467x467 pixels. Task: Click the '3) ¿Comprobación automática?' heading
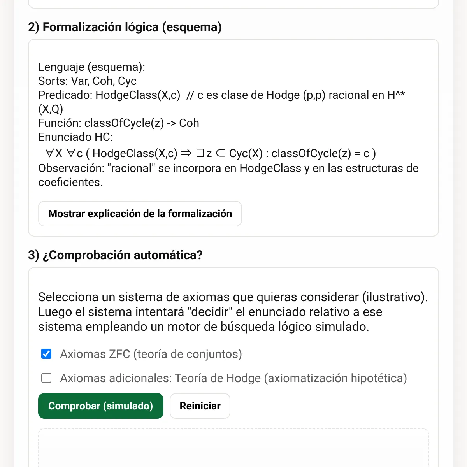tap(116, 255)
